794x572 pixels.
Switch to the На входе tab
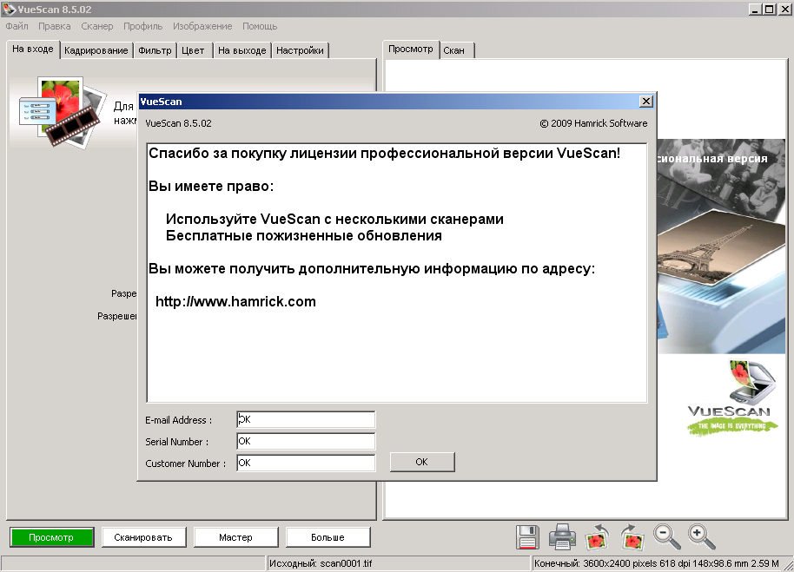(33, 49)
